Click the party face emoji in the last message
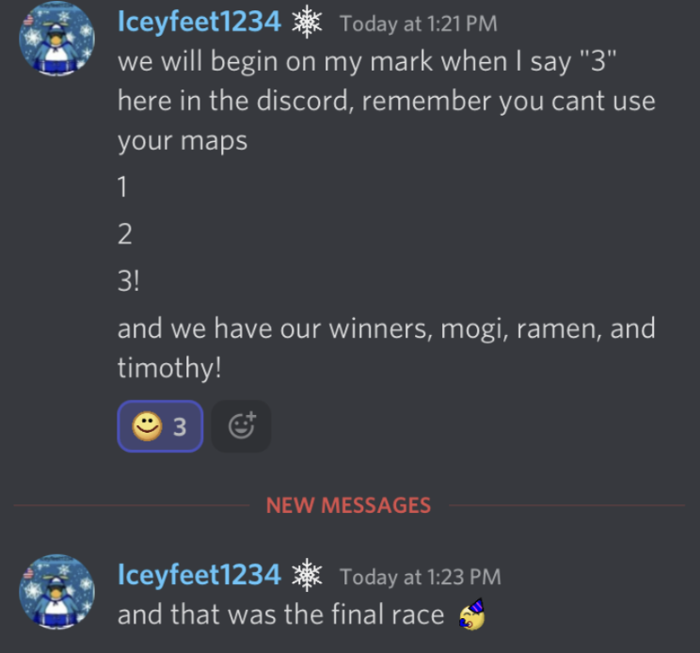Viewport: 700px width, 653px height. click(472, 614)
